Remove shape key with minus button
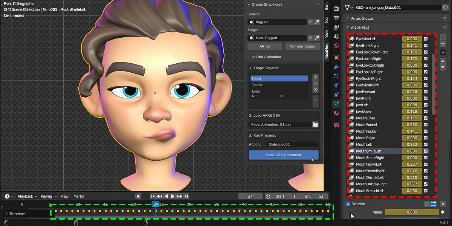The height and width of the screenshot is (226, 452). pos(443,44)
